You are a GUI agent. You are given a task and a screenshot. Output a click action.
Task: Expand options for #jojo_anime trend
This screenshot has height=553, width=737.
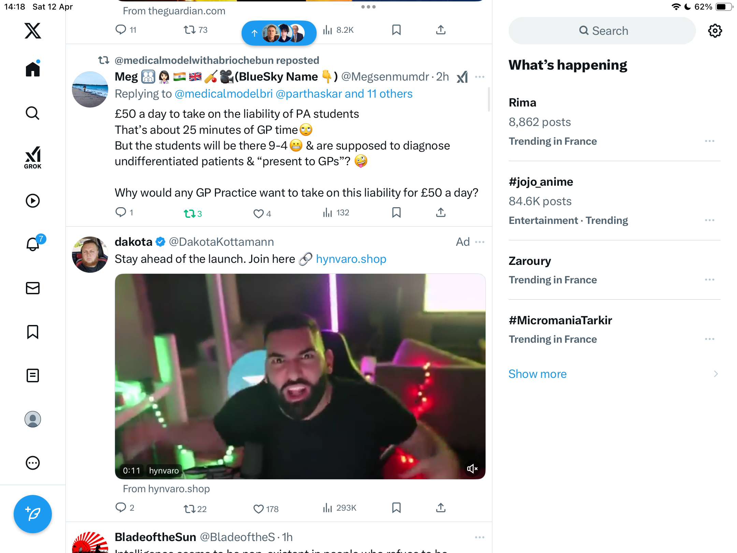710,220
